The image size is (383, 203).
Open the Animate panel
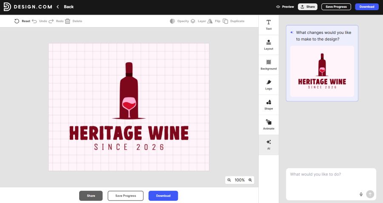pyautogui.click(x=269, y=125)
